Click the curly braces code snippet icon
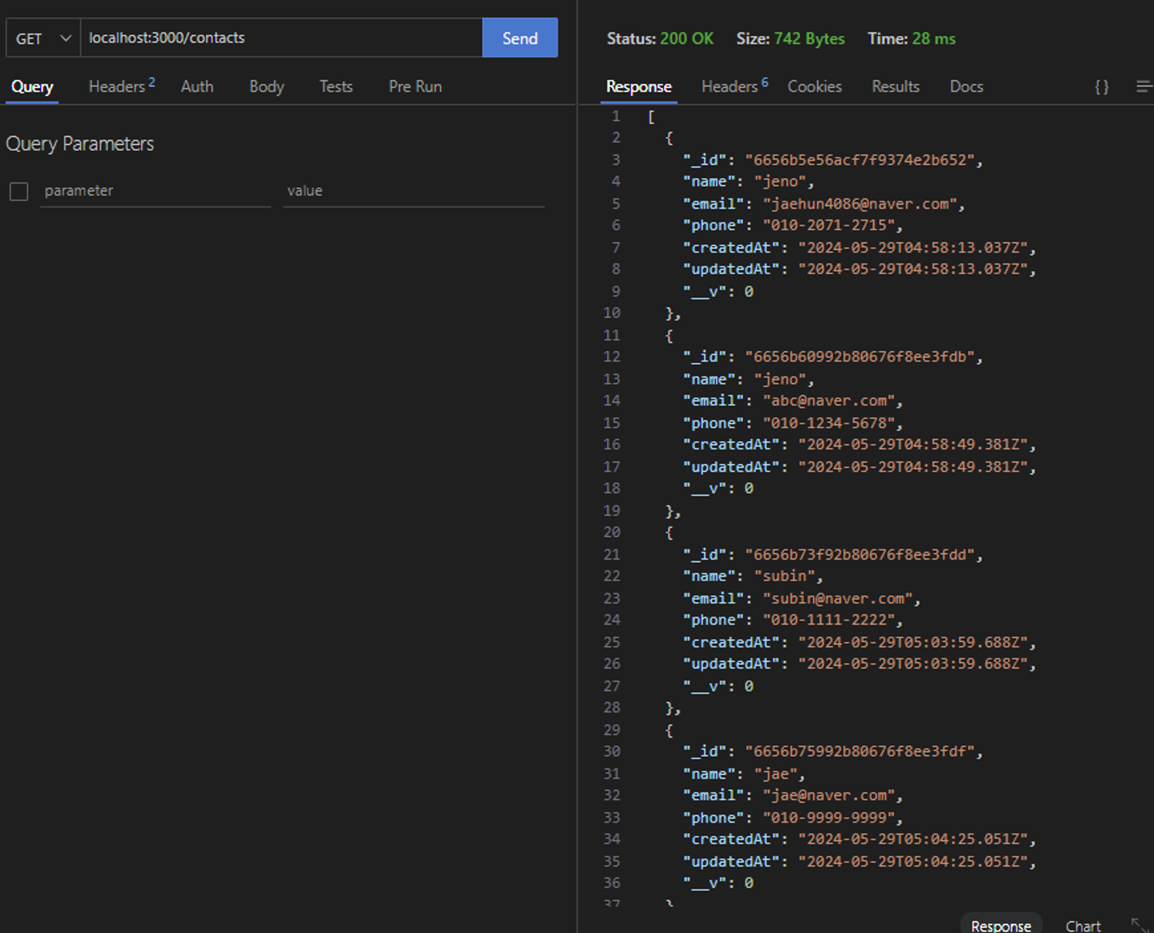The image size is (1154, 933). click(x=1101, y=87)
